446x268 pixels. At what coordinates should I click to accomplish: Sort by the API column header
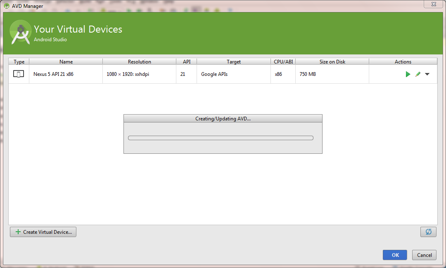187,61
